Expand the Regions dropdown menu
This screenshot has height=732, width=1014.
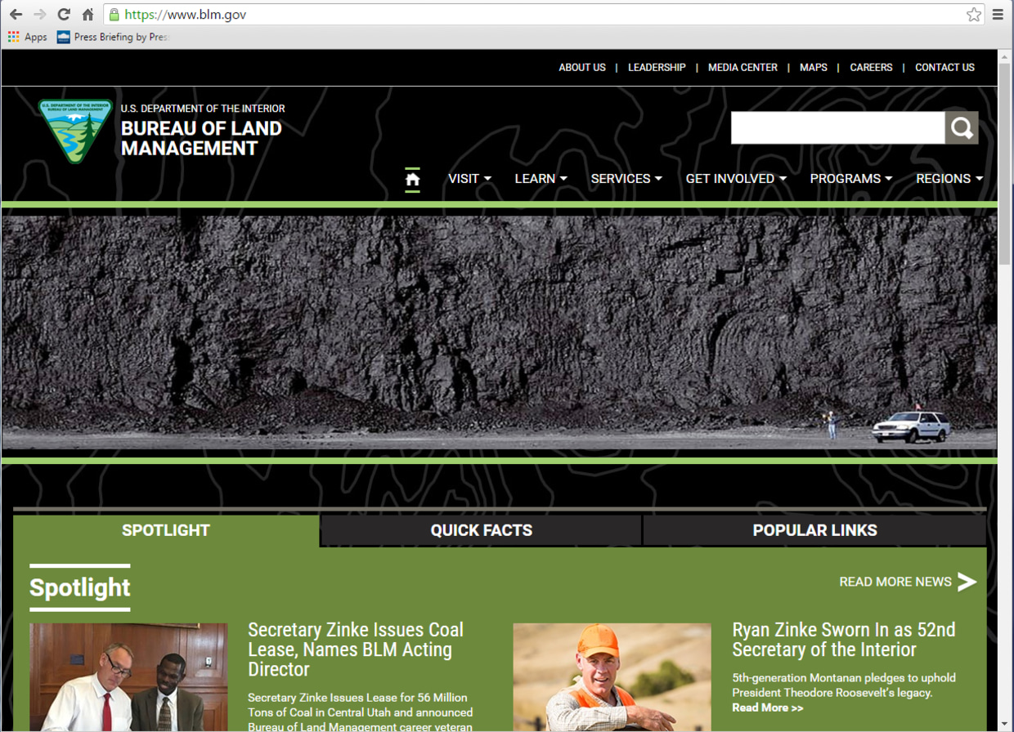coord(949,179)
